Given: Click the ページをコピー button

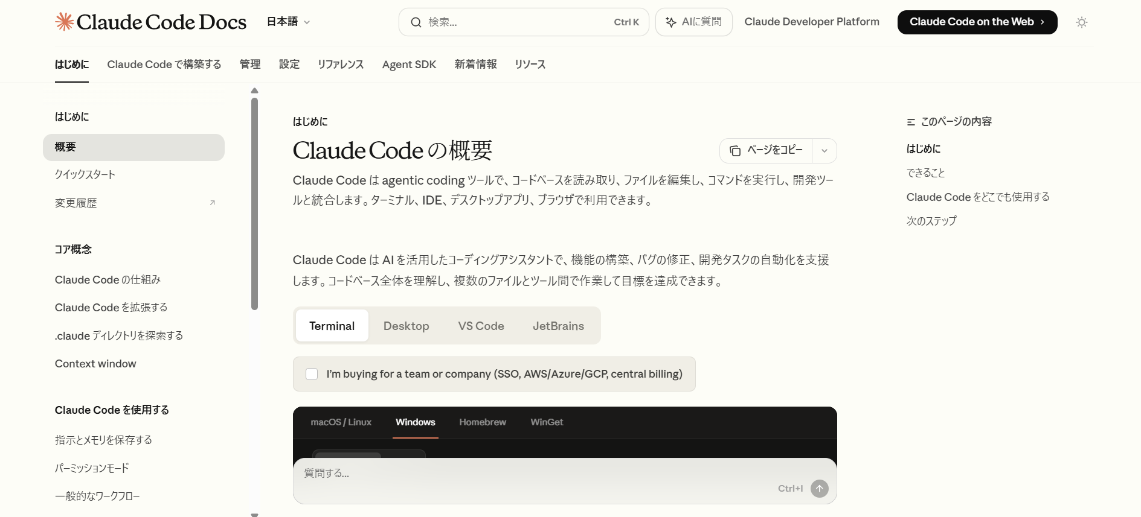Looking at the screenshot, I should [766, 151].
